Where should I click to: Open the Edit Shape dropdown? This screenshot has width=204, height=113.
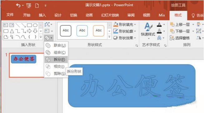(x=48, y=24)
